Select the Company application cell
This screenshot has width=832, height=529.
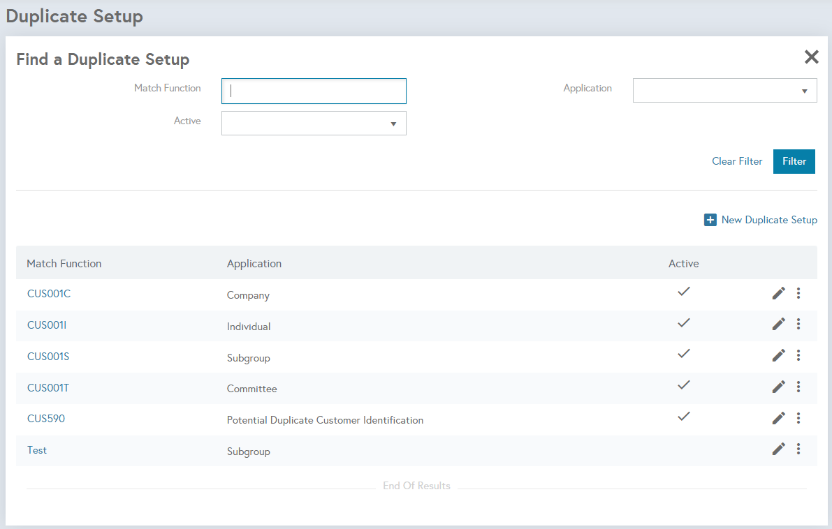click(x=248, y=295)
